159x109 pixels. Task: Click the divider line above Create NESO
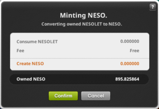tap(79, 58)
